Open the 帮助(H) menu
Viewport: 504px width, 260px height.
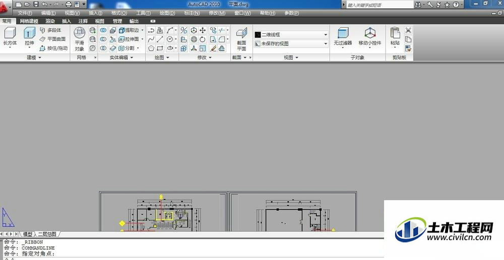[x=268, y=13]
